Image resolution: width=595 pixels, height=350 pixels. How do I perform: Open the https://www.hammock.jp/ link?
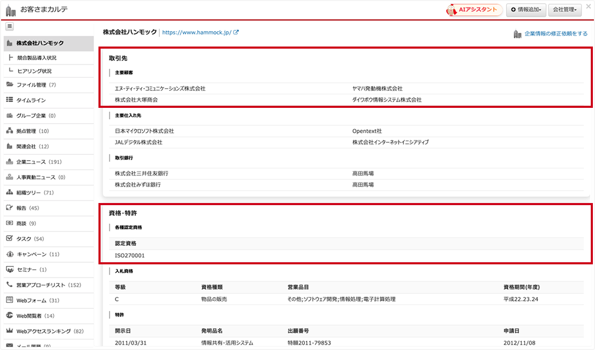(196, 32)
